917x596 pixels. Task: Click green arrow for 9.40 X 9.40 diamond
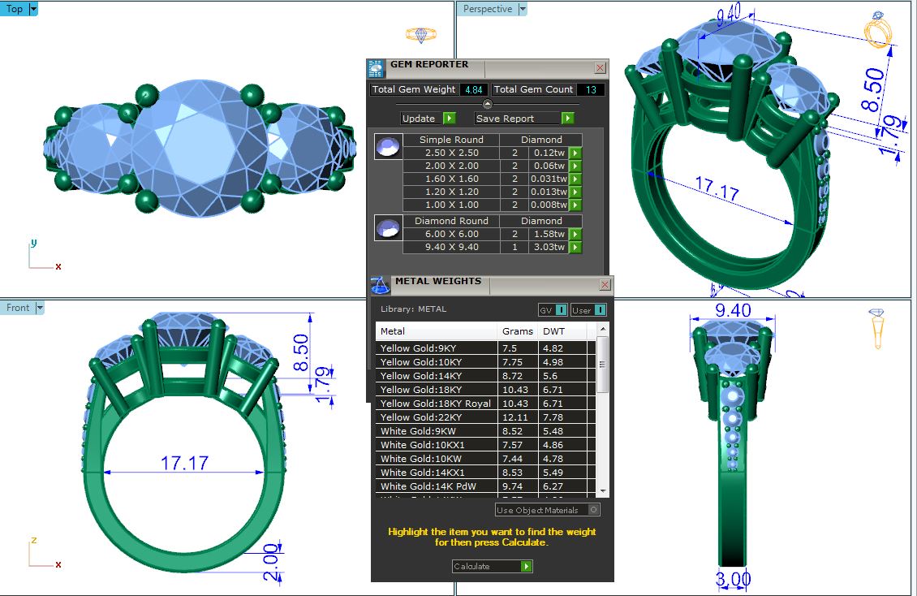[575, 247]
